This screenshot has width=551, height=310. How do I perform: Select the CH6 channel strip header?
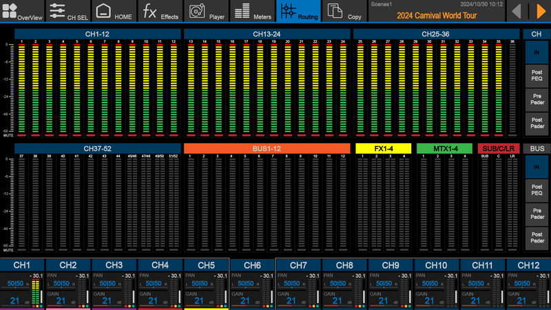click(x=252, y=265)
